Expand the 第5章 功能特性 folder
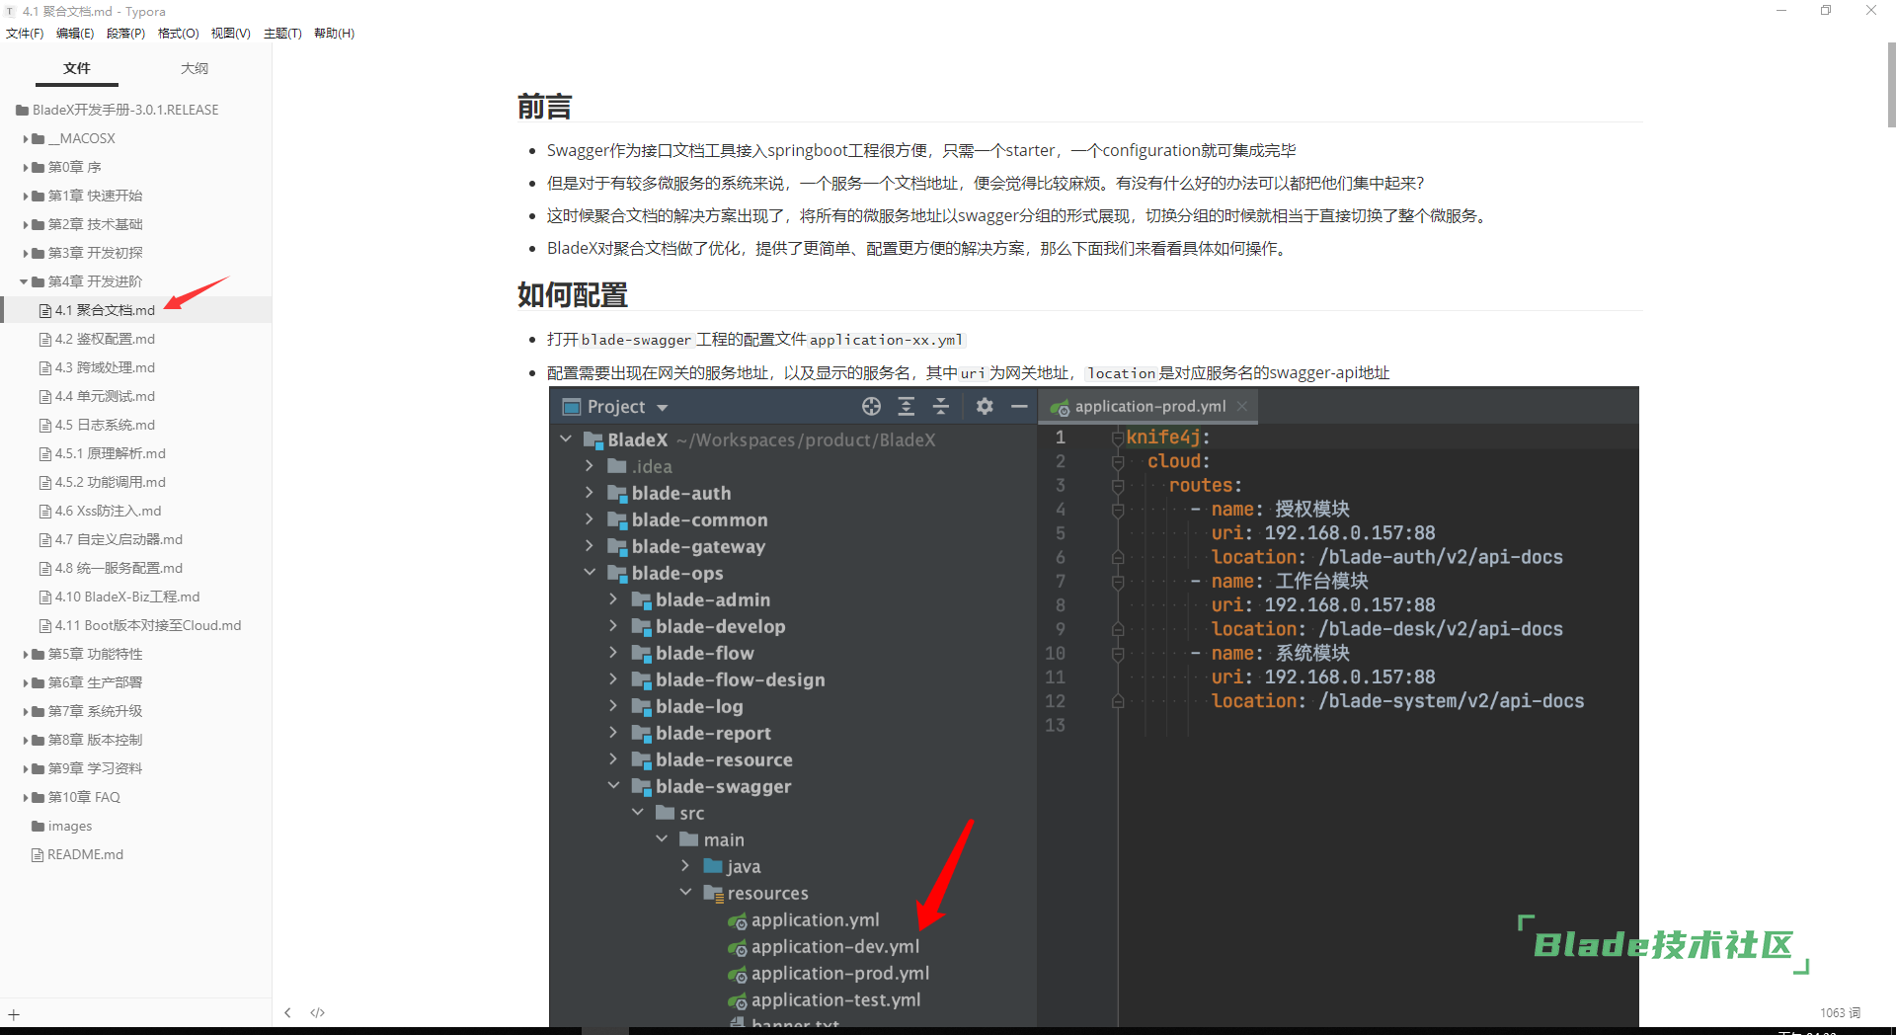The height and width of the screenshot is (1035, 1896). pyautogui.click(x=26, y=654)
